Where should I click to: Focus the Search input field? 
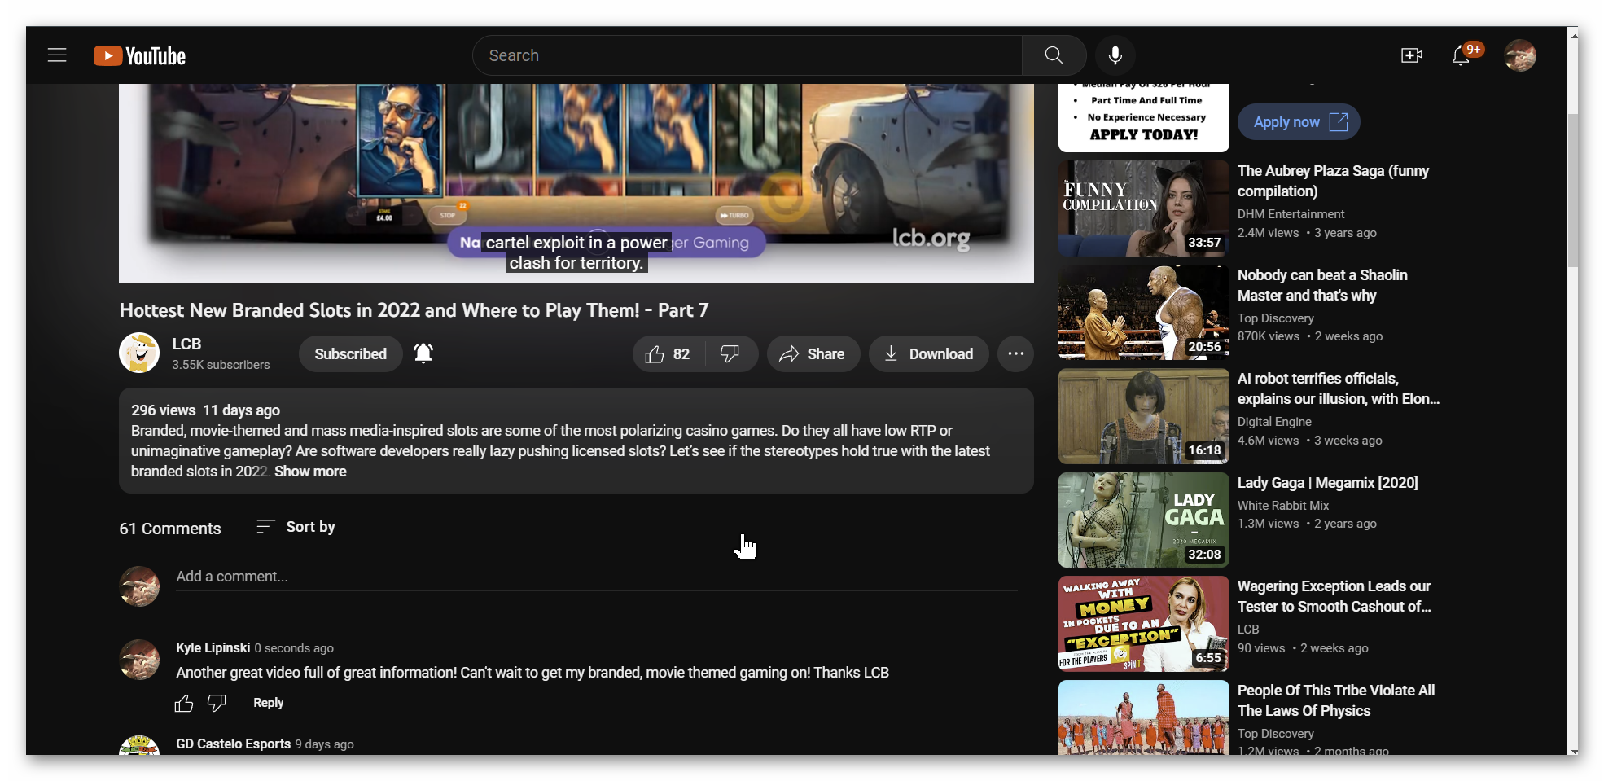(747, 55)
